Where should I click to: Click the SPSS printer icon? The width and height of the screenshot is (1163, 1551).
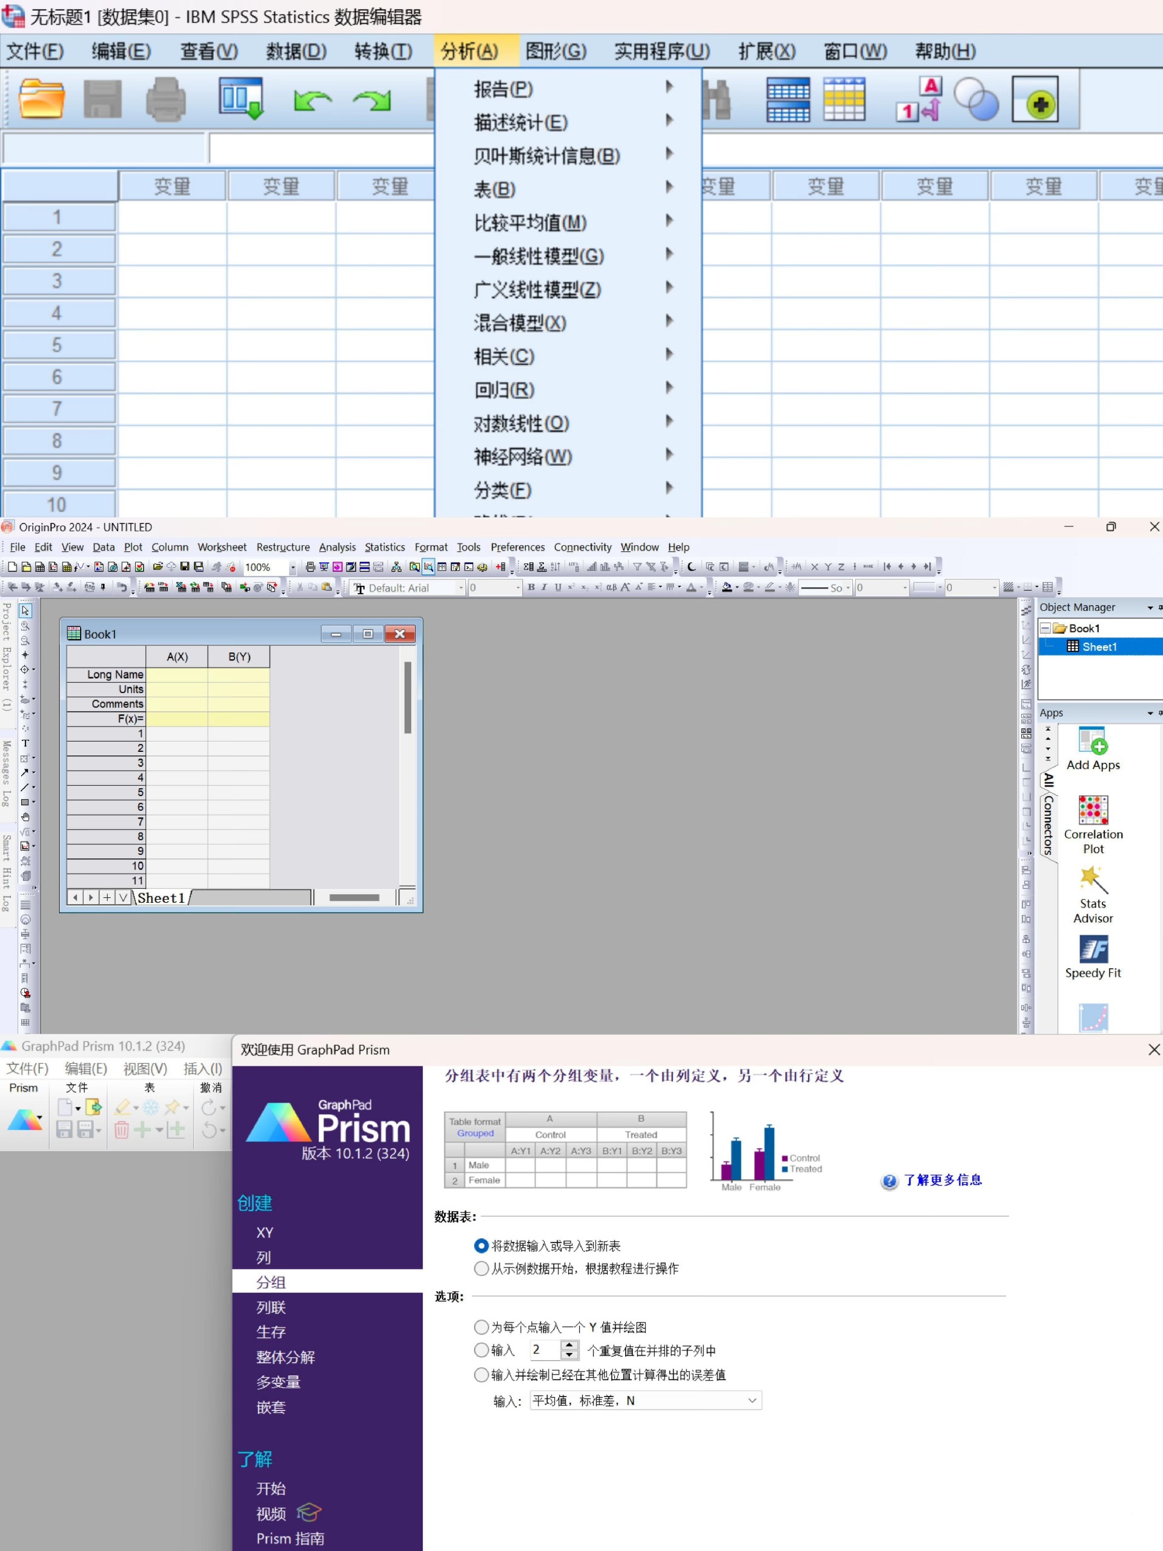tap(165, 99)
